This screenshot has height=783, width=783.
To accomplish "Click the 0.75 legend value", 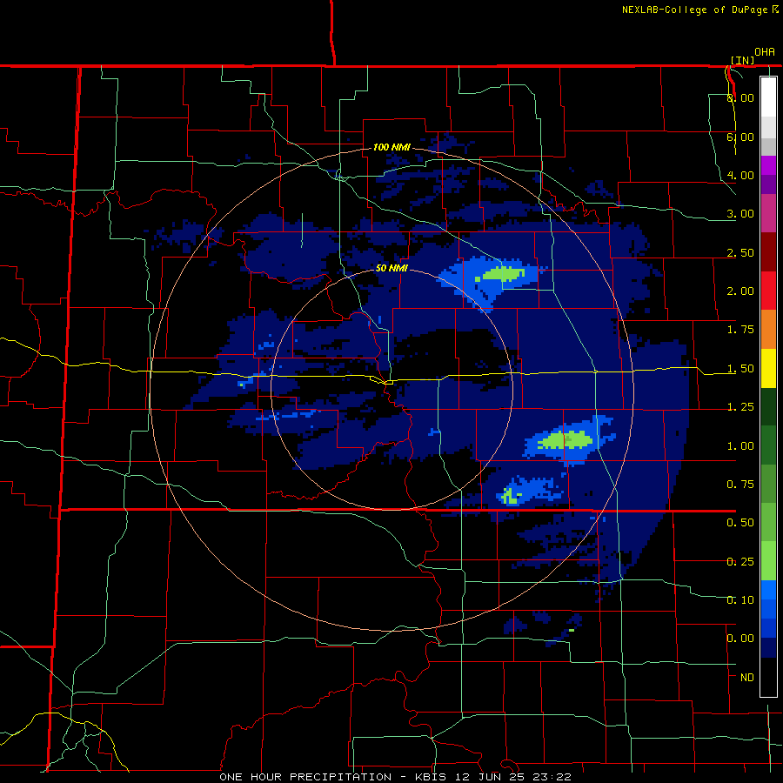I will tap(740, 485).
